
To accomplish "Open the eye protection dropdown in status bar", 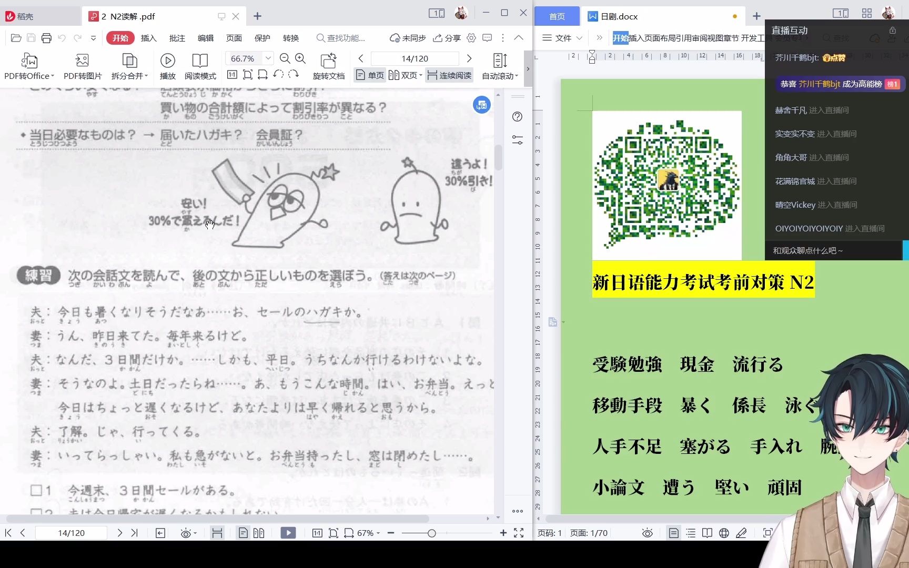I will 188,533.
